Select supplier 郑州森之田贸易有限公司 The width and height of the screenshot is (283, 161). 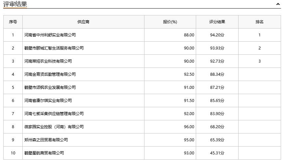tap(46, 140)
